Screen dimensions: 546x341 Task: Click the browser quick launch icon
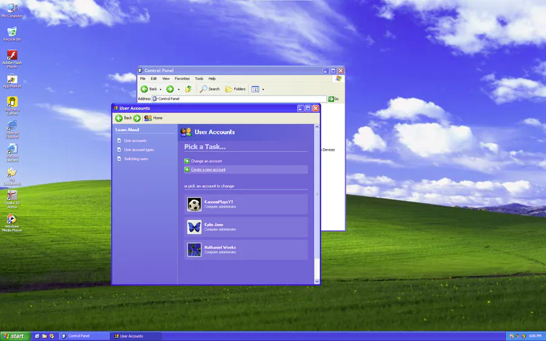tap(52, 336)
